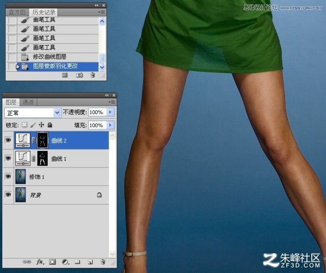The height and width of the screenshot is (273, 326).
Task: Click the fill 100% input field
Action: 97,125
